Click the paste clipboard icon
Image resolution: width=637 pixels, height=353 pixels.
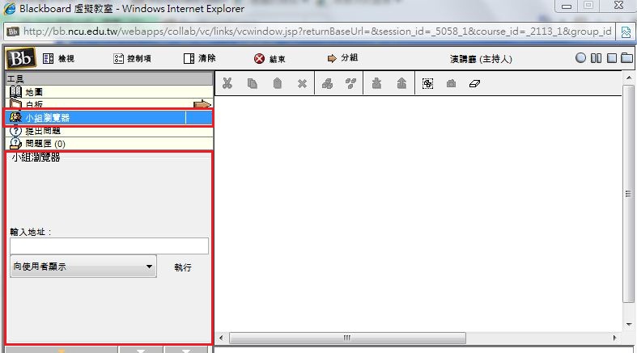(x=277, y=83)
